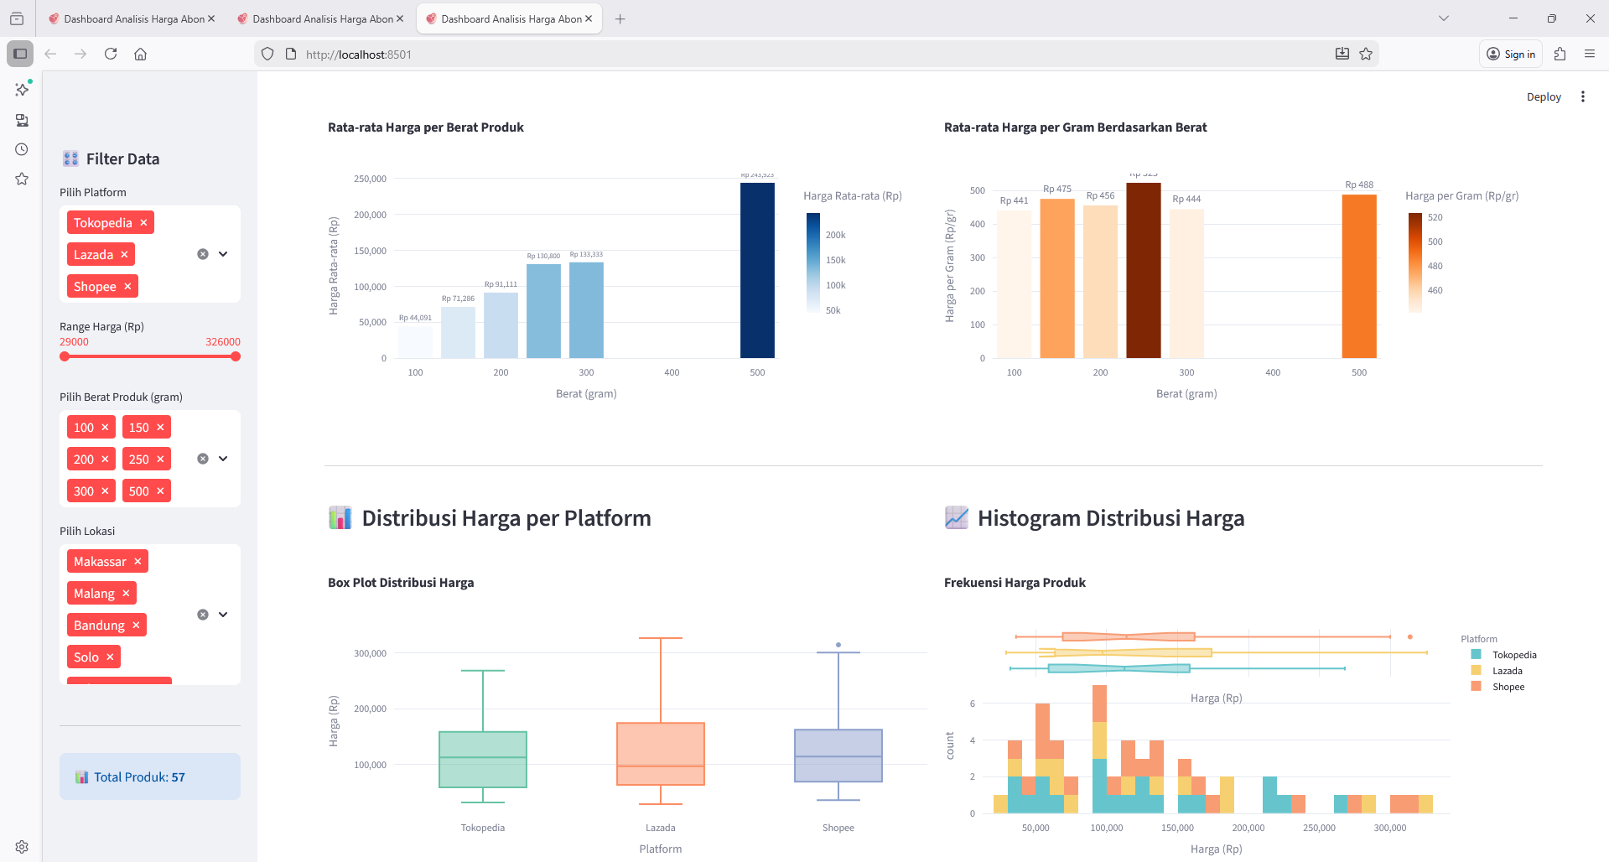Open sidebar settings gear icon

tap(22, 847)
